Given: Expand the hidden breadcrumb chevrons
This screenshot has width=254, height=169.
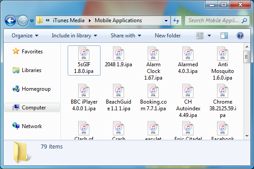Looking at the screenshot, I should tap(48, 20).
